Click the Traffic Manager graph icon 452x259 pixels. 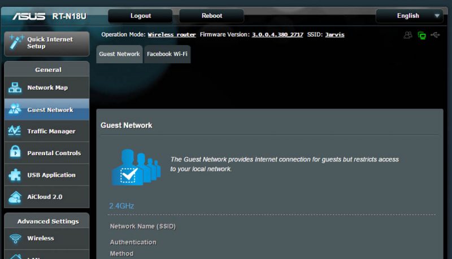[15, 131]
